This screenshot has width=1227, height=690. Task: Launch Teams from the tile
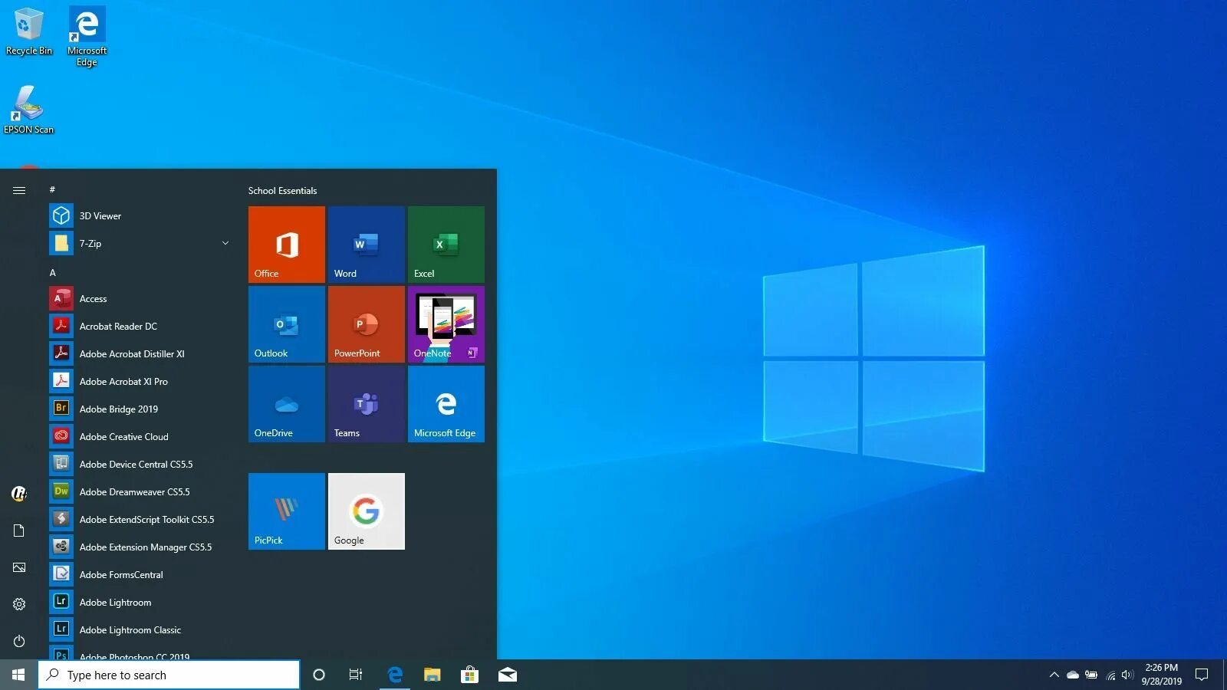(x=366, y=403)
